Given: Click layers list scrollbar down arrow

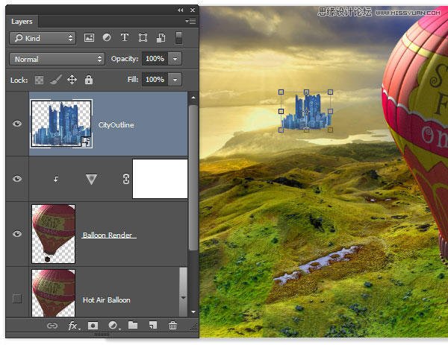Looking at the screenshot, I should coord(193,312).
